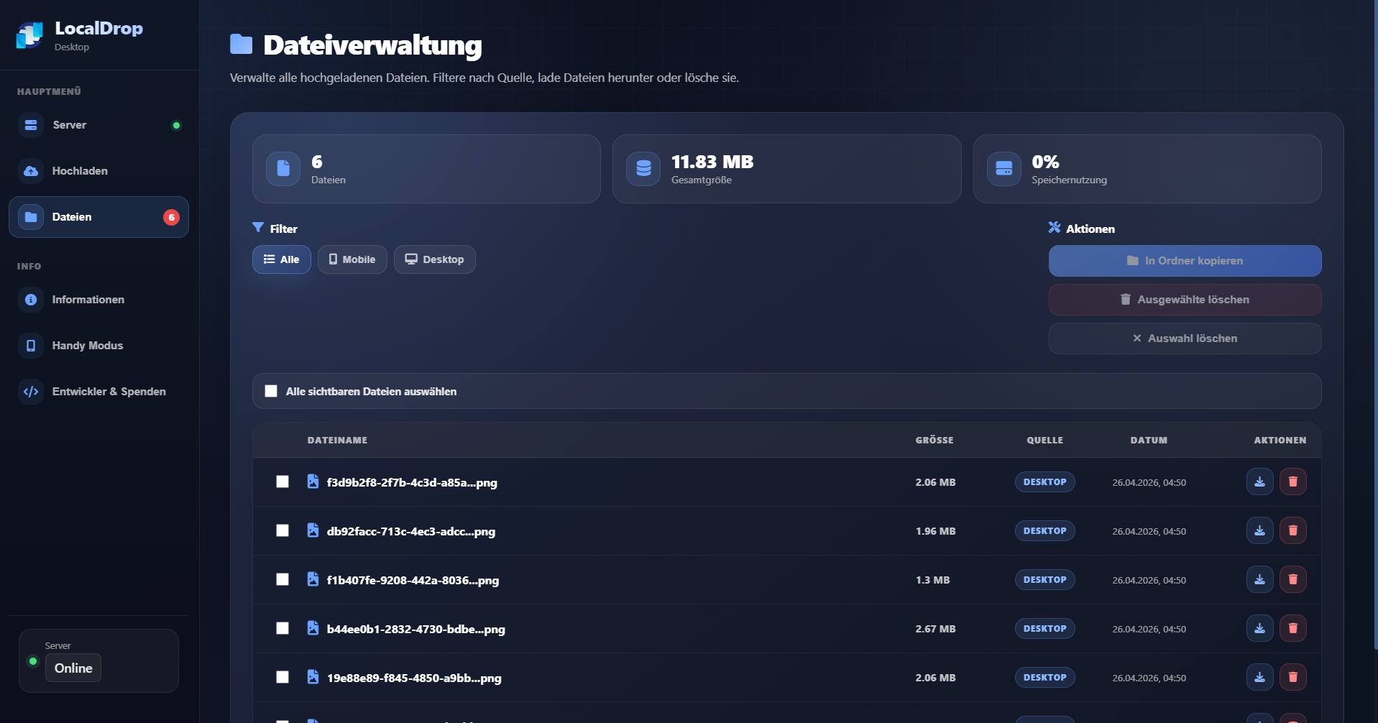Click file name db92facc-713c-4ec3-adcc...png
The image size is (1378, 723).
coord(411,531)
